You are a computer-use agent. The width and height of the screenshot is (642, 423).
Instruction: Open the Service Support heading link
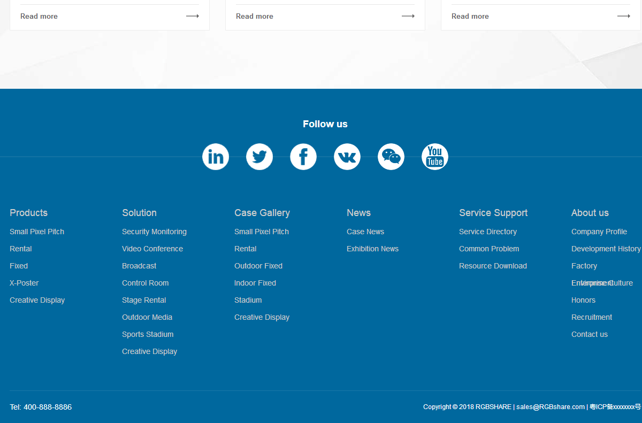493,213
